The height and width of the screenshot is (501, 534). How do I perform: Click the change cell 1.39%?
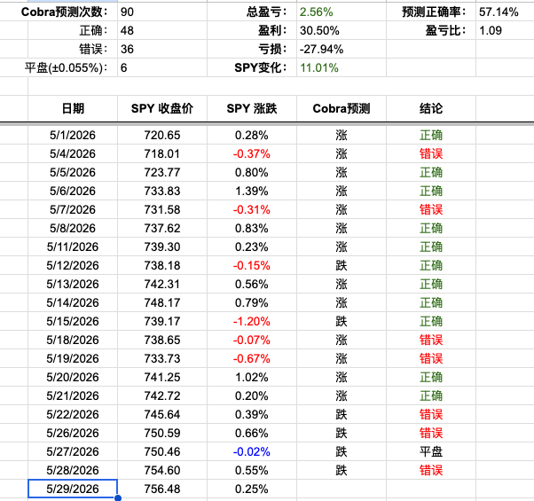pyautogui.click(x=252, y=191)
